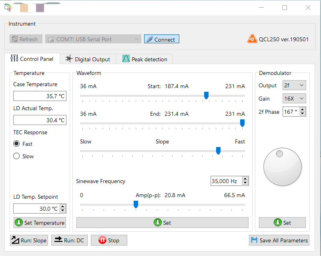Image resolution: width=321 pixels, height=256 pixels.
Task: Click the Refresh button
Action: pyautogui.click(x=26, y=39)
